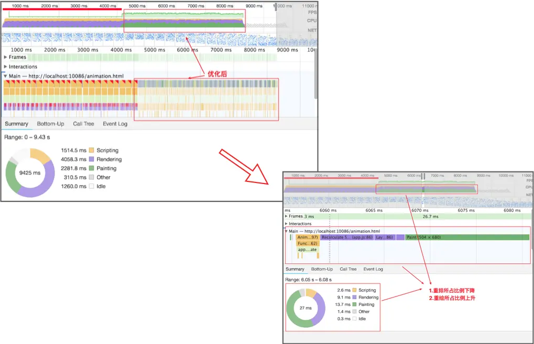Viewport: 534px width, 344px height.
Task: Open Summary tab in the 9.43 s panel
Action: [x=16, y=123]
